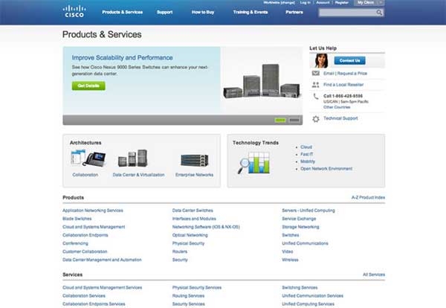The image size is (446, 308).
Task: Click the Collaboration phone image
Action: pyautogui.click(x=88, y=158)
